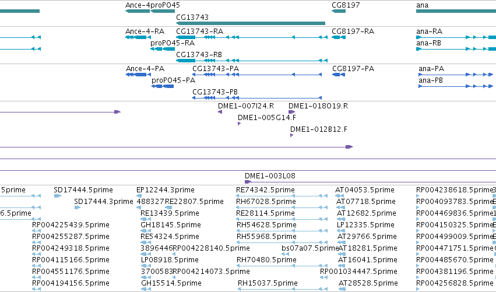Image resolution: width=496 pixels, height=292 pixels.
Task: Select the RH67028.5prime EST label
Action: tap(266, 202)
